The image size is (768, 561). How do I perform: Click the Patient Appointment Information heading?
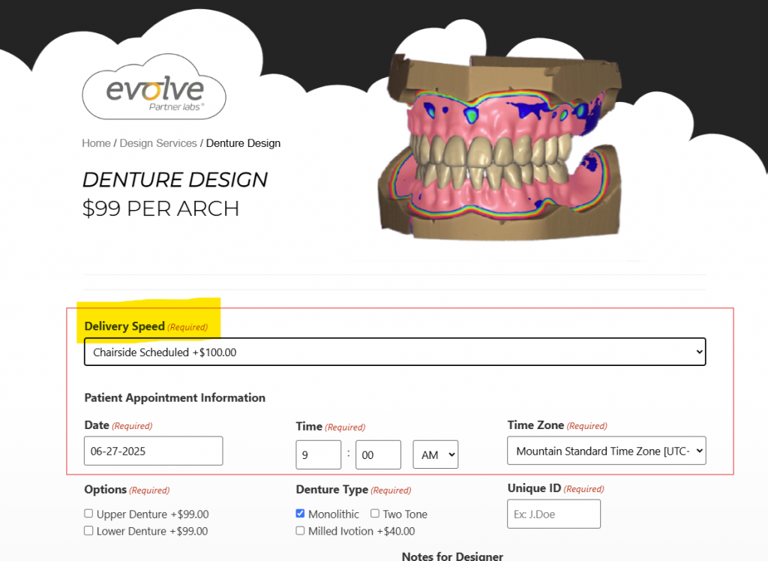175,397
